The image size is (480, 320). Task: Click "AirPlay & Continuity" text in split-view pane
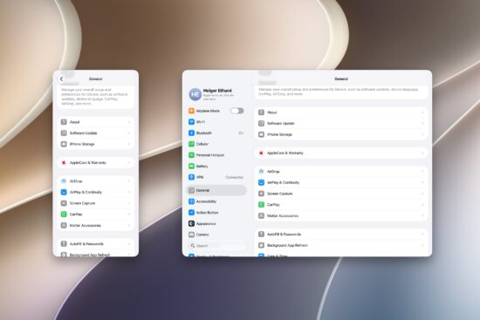[283, 182]
